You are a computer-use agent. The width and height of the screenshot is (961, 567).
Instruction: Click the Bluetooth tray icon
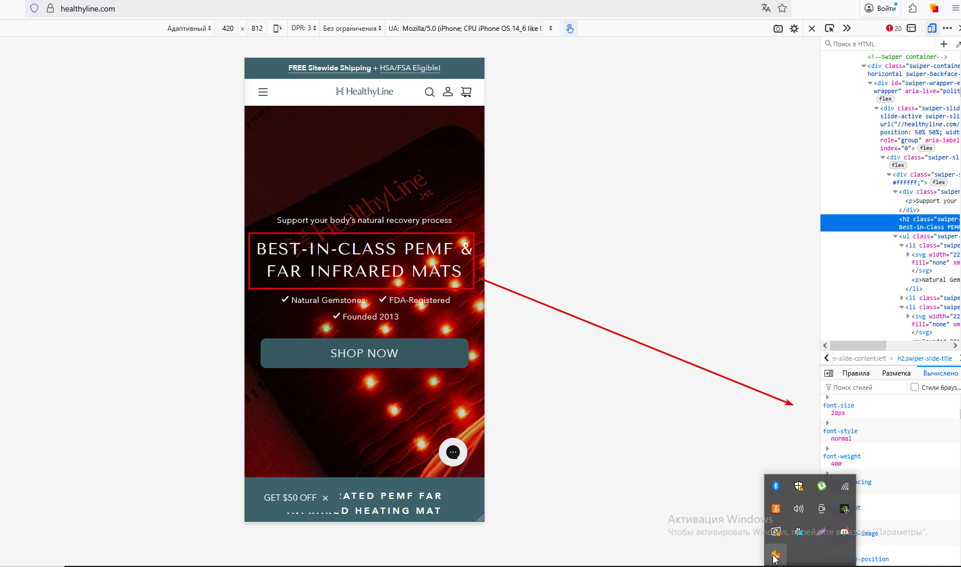(x=776, y=486)
